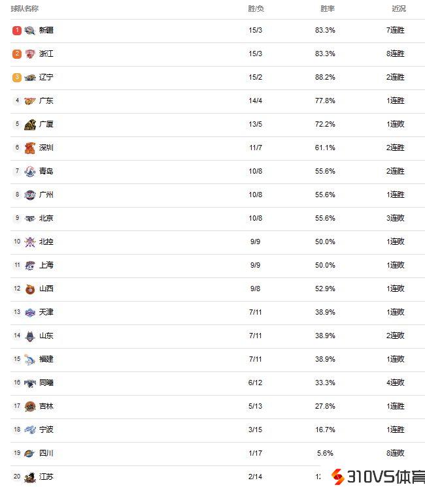Click the 青岛 team logo icon
This screenshot has height=487, width=425.
tap(30, 172)
